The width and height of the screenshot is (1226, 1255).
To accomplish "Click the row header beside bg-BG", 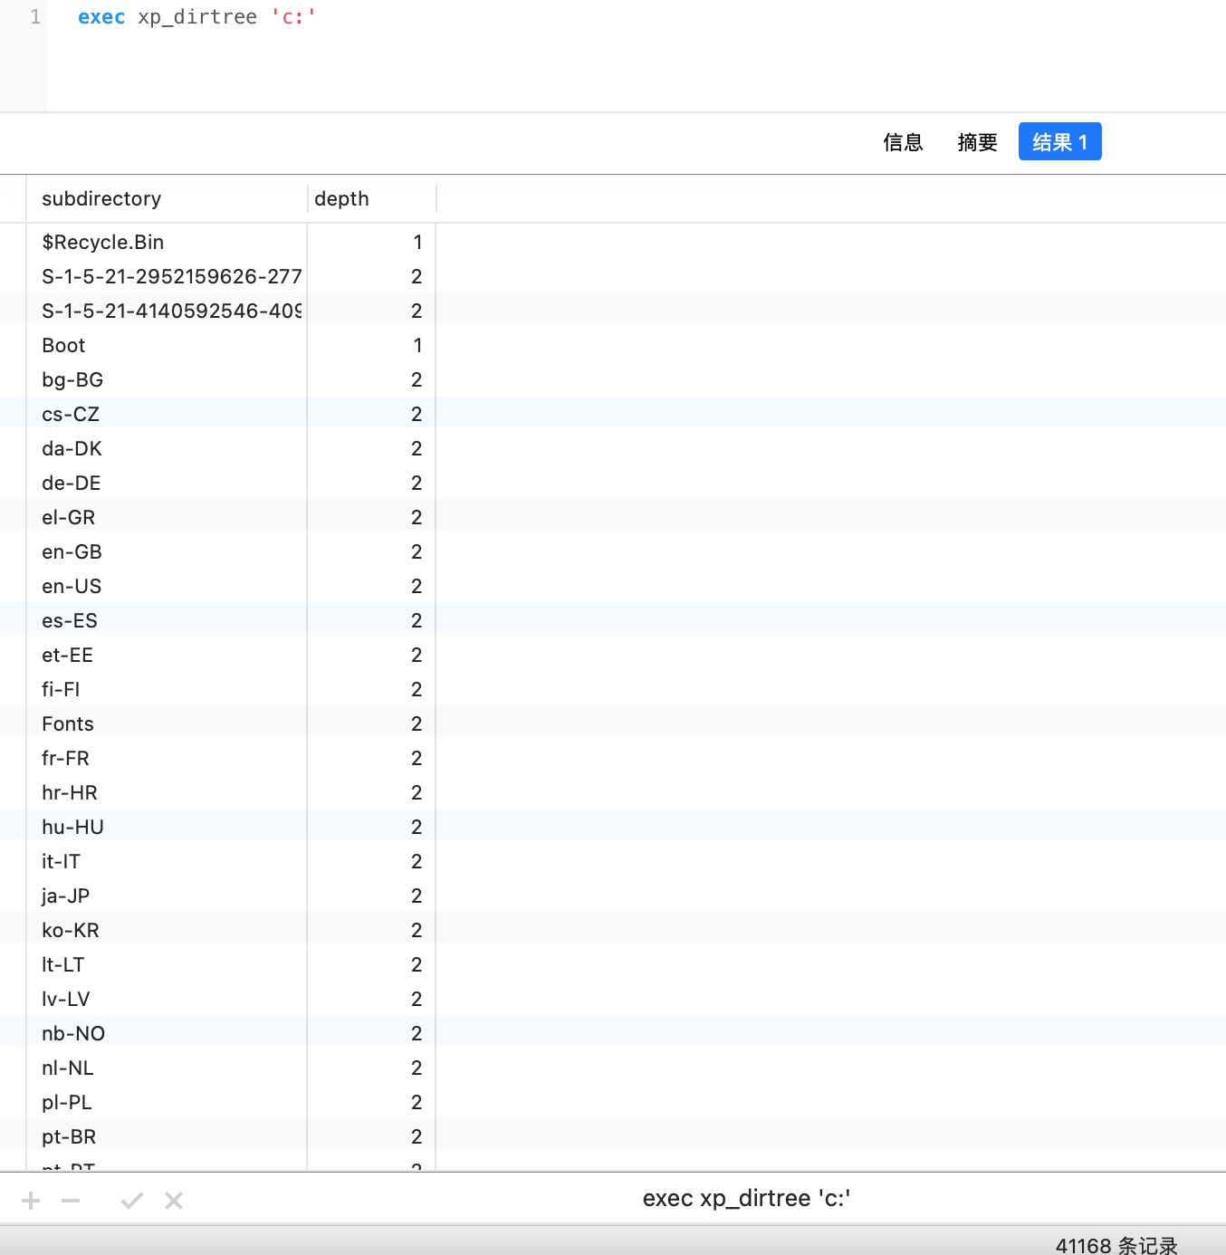I will pyautogui.click(x=14, y=380).
